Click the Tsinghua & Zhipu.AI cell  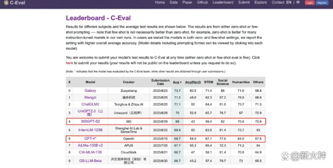[129, 105]
